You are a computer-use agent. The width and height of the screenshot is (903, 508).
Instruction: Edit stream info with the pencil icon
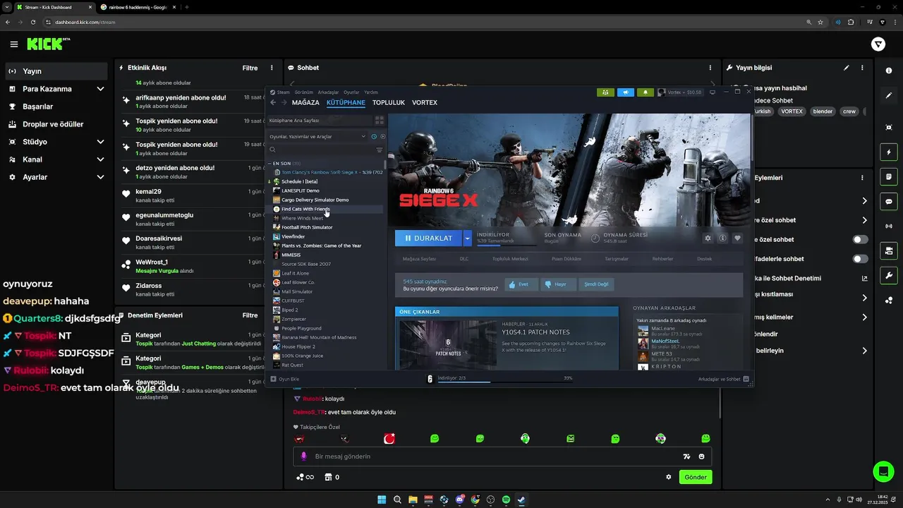pyautogui.click(x=846, y=68)
